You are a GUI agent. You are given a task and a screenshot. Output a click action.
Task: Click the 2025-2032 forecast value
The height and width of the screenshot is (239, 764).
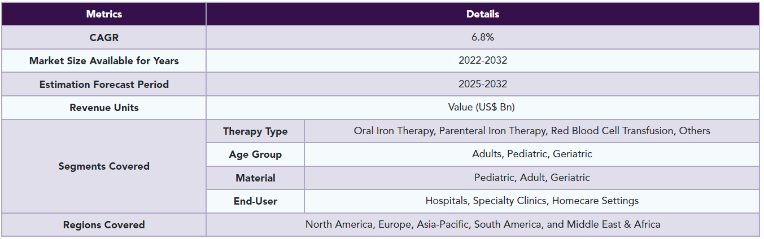(x=483, y=84)
